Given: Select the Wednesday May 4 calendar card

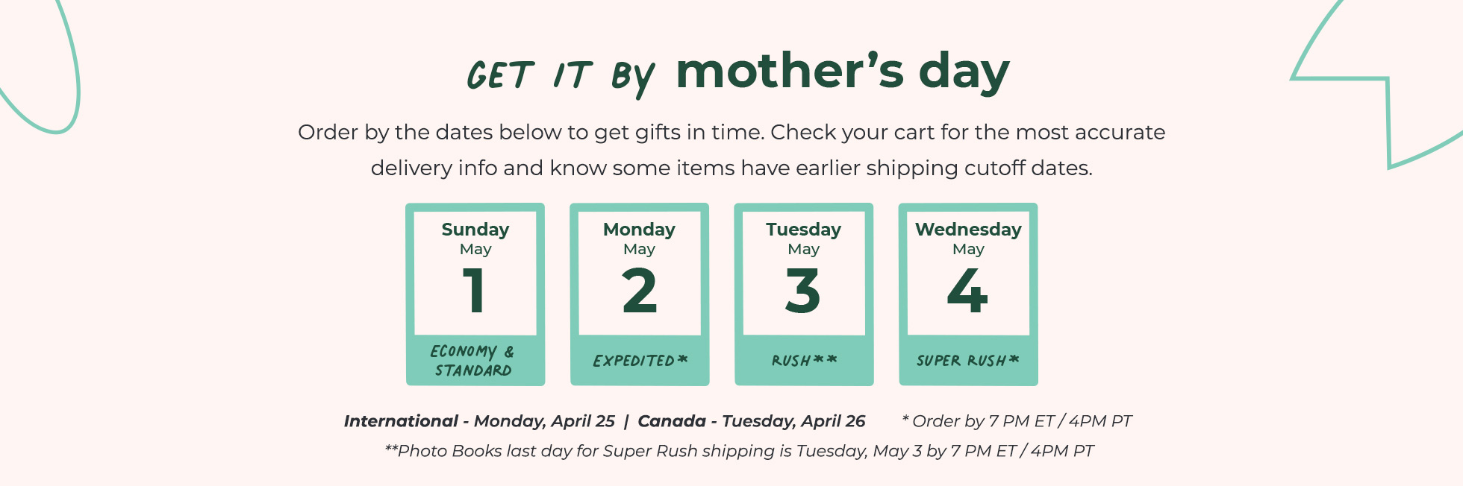Looking at the screenshot, I should point(968,294).
